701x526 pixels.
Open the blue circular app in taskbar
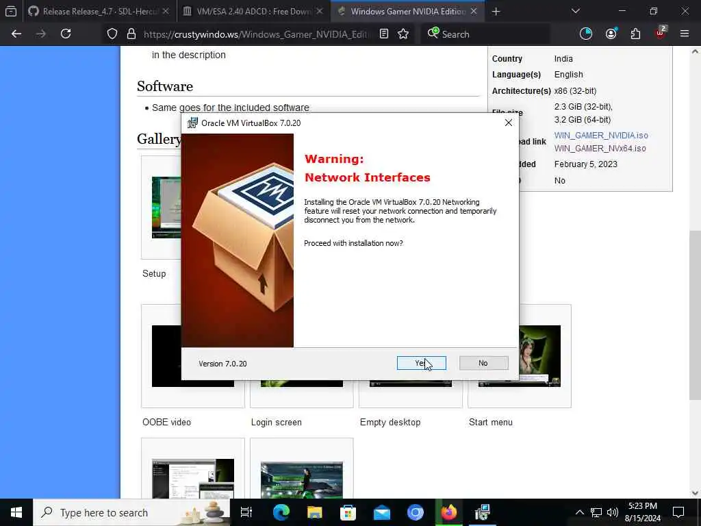click(x=416, y=512)
